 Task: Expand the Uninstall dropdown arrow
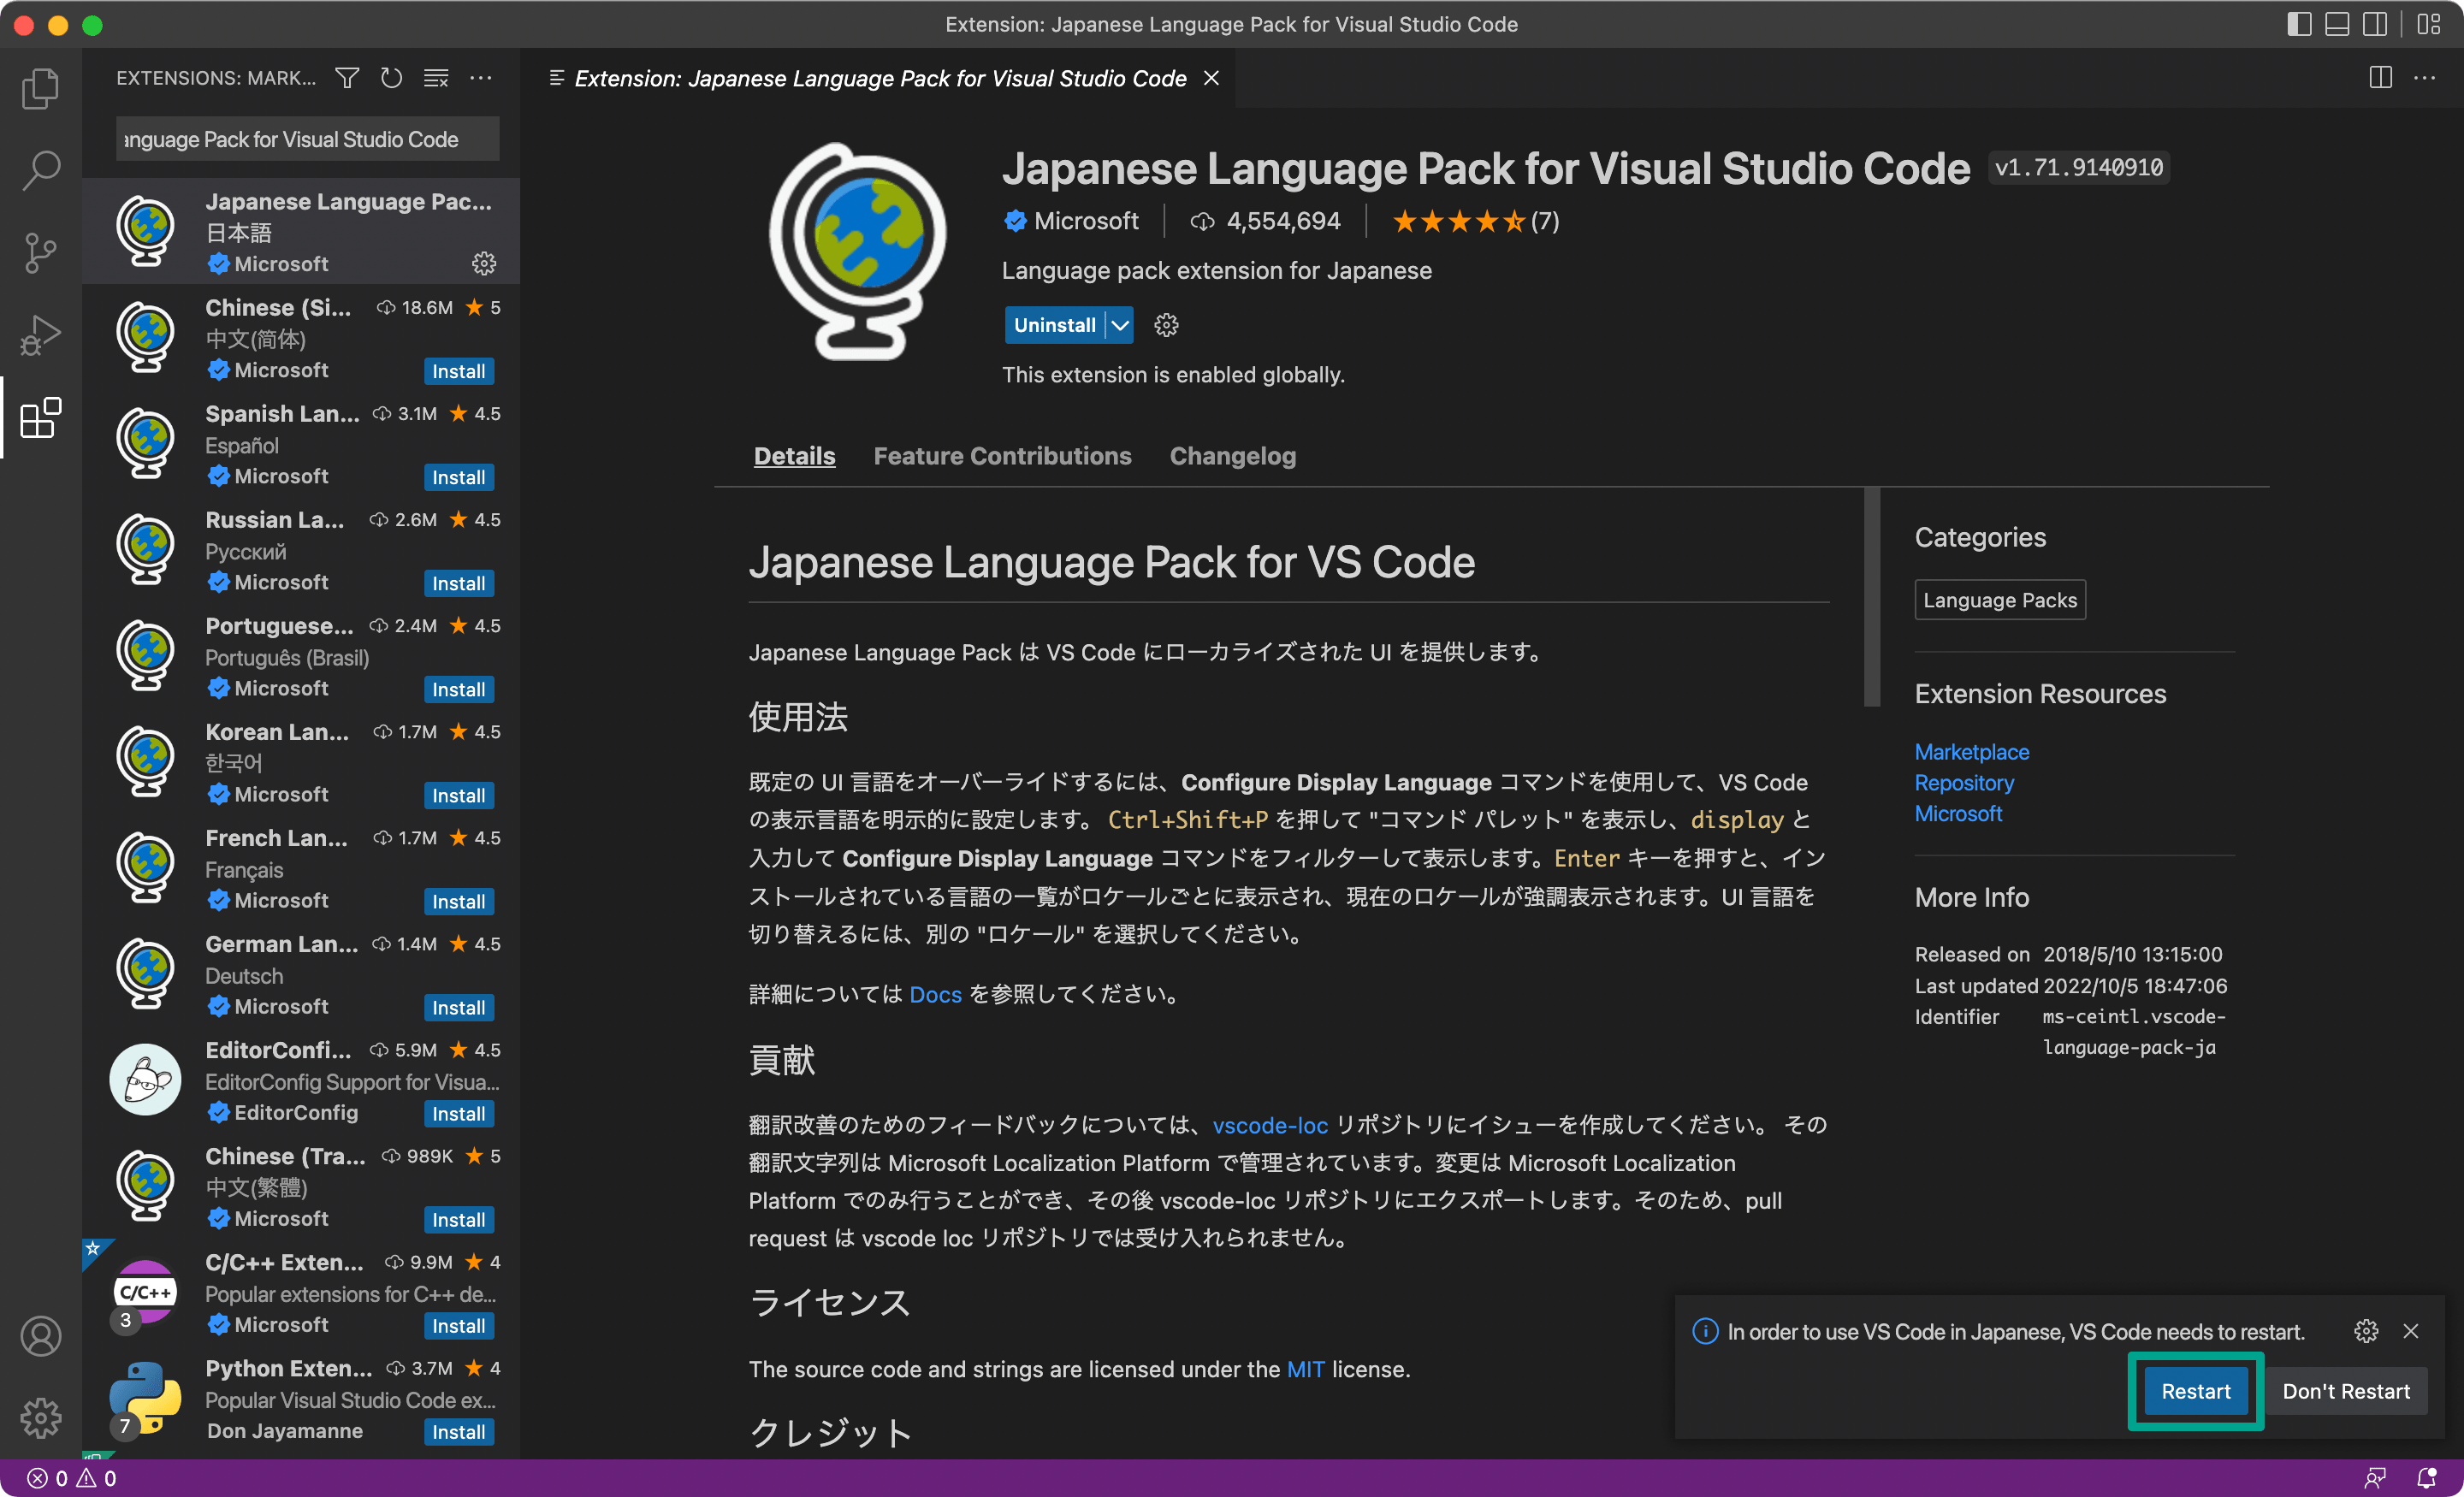pos(1120,325)
